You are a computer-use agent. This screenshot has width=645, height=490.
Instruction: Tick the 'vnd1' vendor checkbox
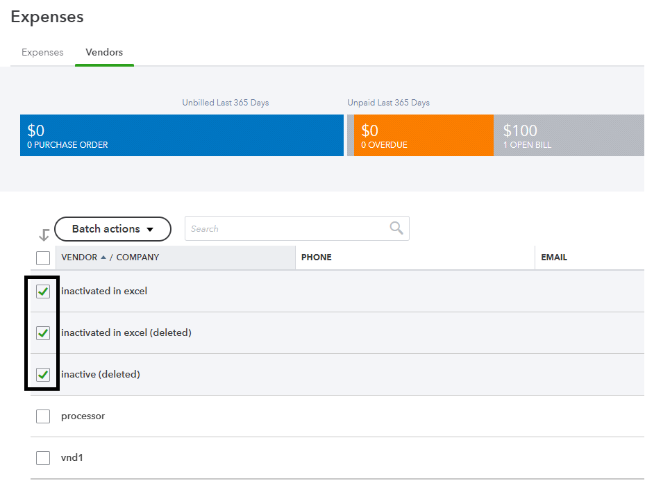pyautogui.click(x=43, y=458)
